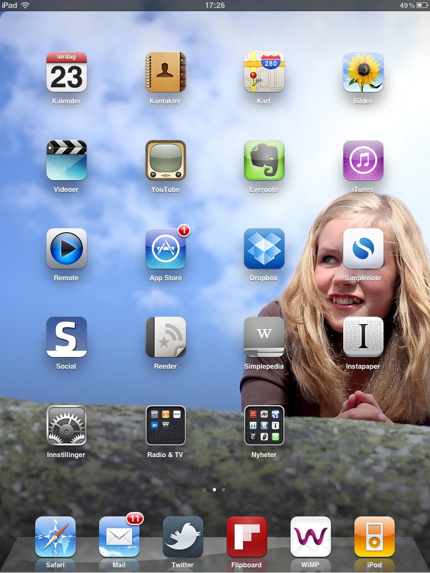Launch the Kart maps app
430x573 pixels.
(x=264, y=72)
